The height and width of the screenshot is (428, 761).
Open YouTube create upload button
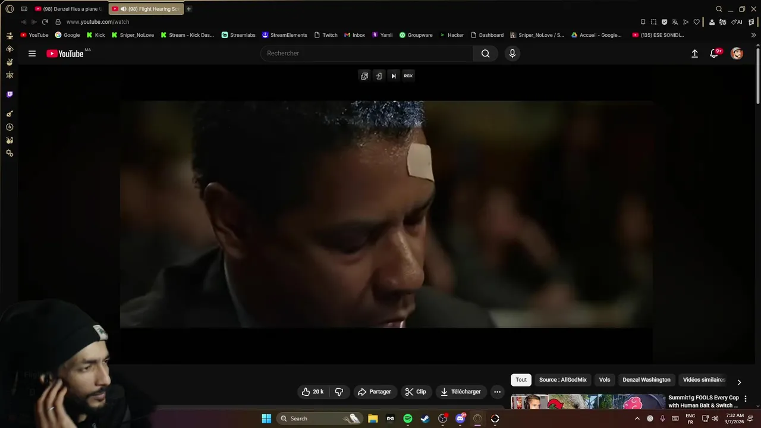tap(694, 53)
